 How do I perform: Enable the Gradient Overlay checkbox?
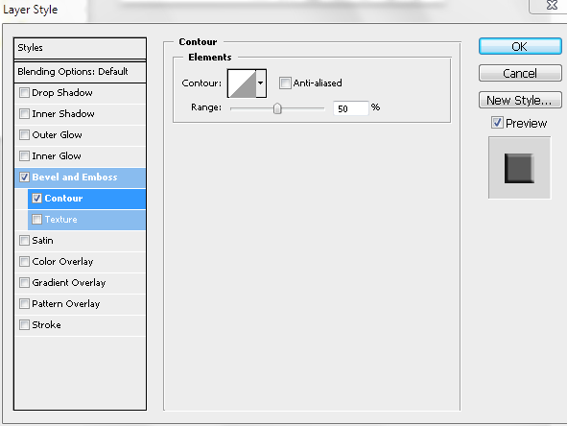pyautogui.click(x=24, y=282)
